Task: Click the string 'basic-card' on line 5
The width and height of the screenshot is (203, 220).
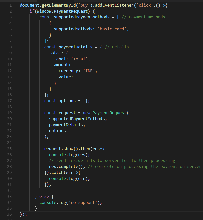Action: 112,29
